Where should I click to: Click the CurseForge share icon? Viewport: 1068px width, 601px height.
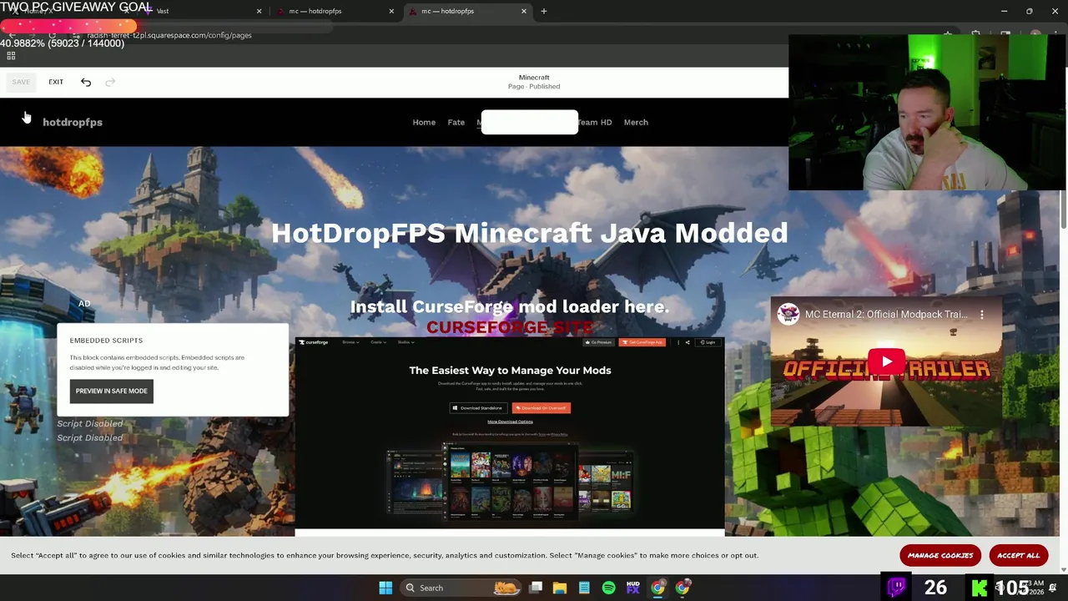(688, 342)
